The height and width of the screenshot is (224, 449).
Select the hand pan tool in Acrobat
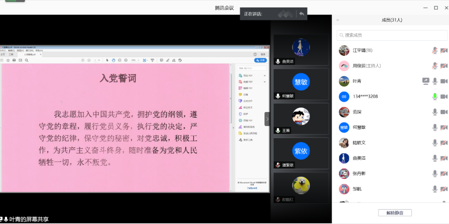(113, 60)
